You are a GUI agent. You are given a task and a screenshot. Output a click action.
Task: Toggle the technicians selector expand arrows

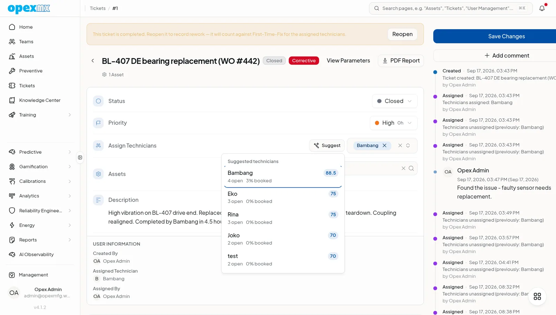[x=408, y=146]
